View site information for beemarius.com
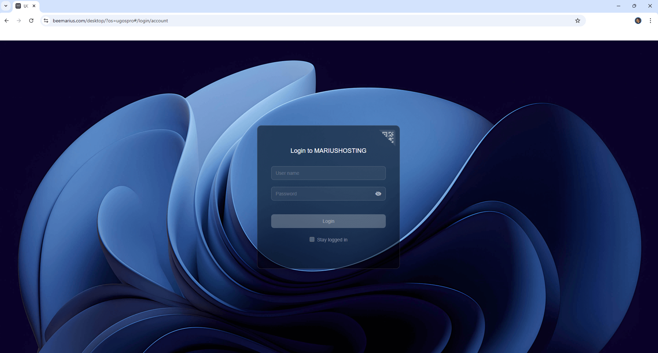 pyautogui.click(x=46, y=21)
